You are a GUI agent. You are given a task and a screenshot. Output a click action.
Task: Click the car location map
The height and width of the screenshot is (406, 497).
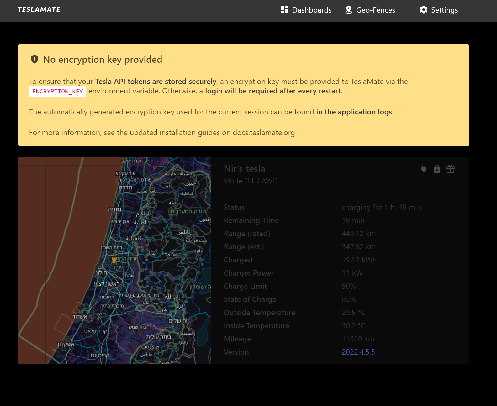tap(114, 261)
